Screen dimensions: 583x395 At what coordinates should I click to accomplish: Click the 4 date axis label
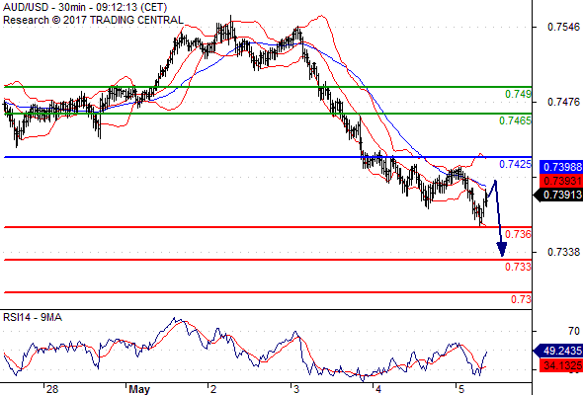click(378, 389)
